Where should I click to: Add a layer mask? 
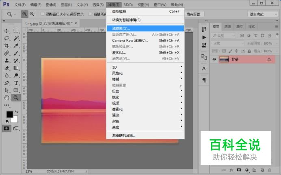click(239, 170)
